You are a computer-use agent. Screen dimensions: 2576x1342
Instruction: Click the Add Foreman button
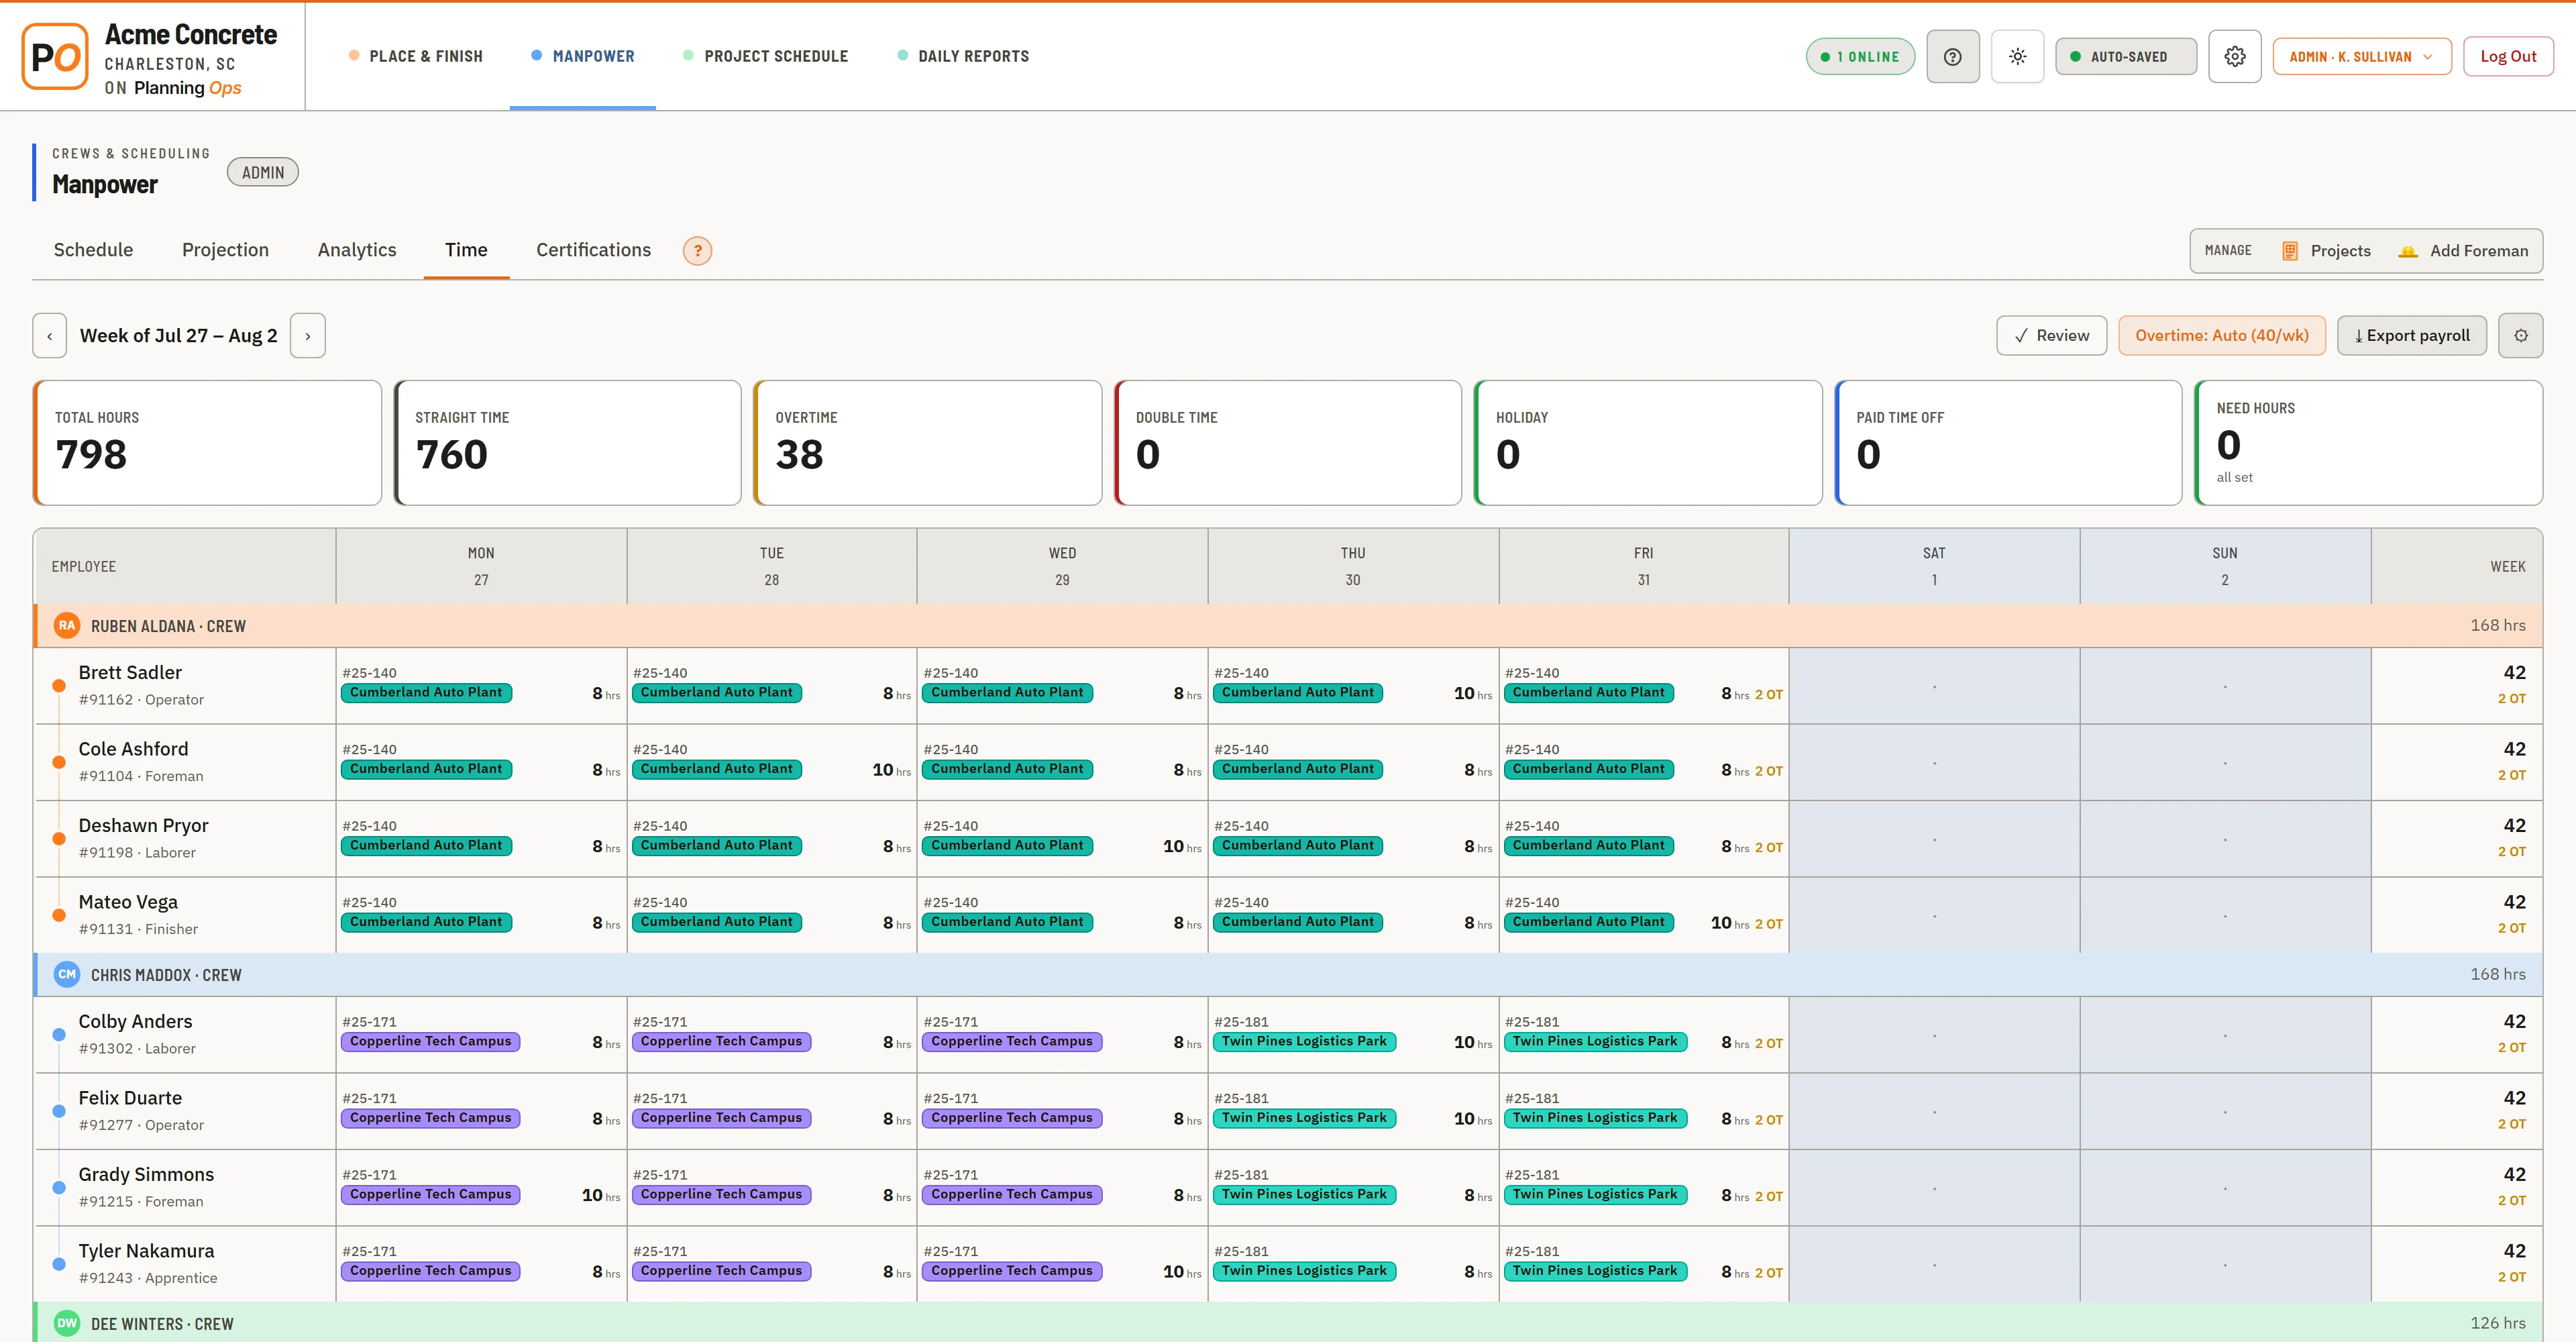[2463, 251]
